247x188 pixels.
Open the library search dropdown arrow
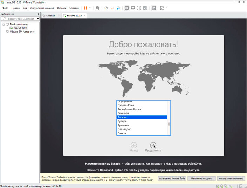tap(38, 19)
